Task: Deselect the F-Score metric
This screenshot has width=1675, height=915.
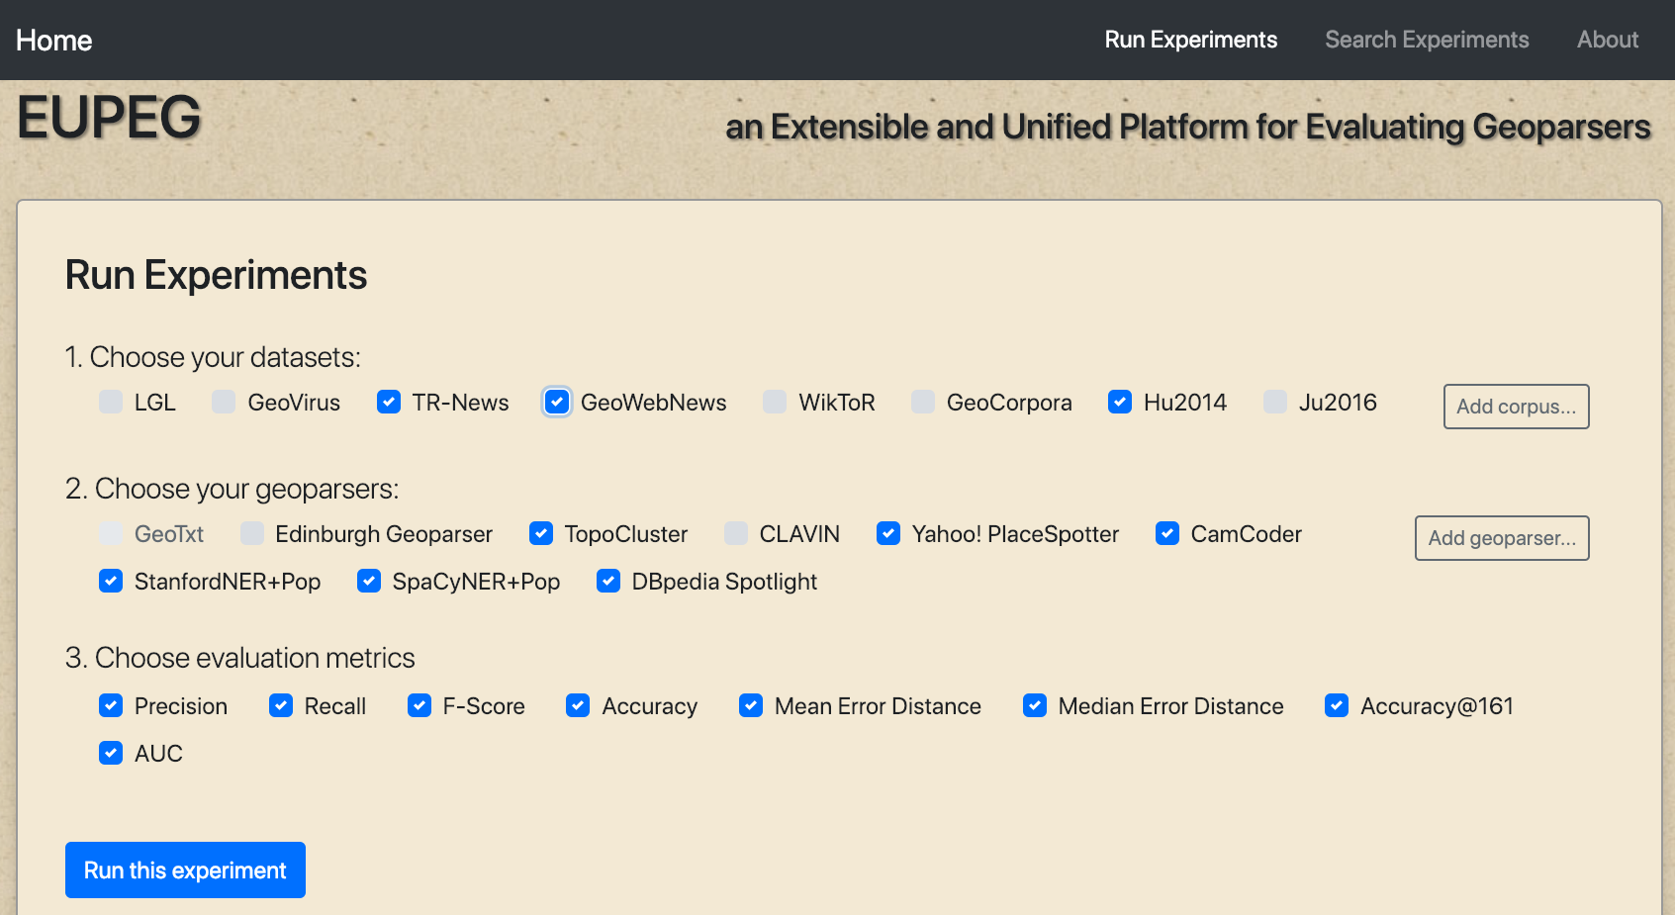Action: click(419, 706)
